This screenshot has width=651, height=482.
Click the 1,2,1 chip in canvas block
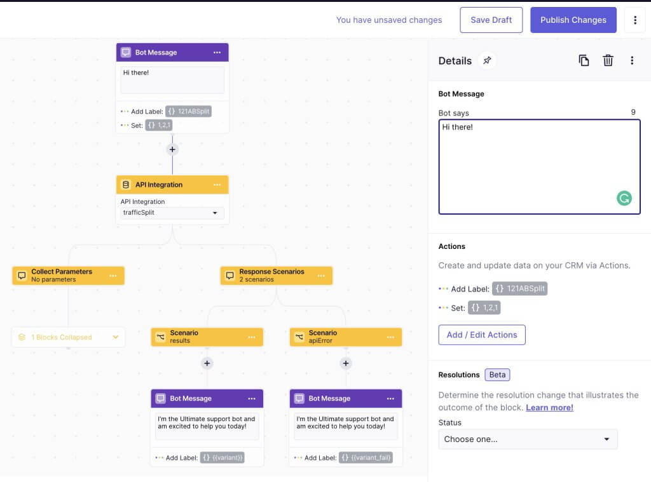point(158,125)
